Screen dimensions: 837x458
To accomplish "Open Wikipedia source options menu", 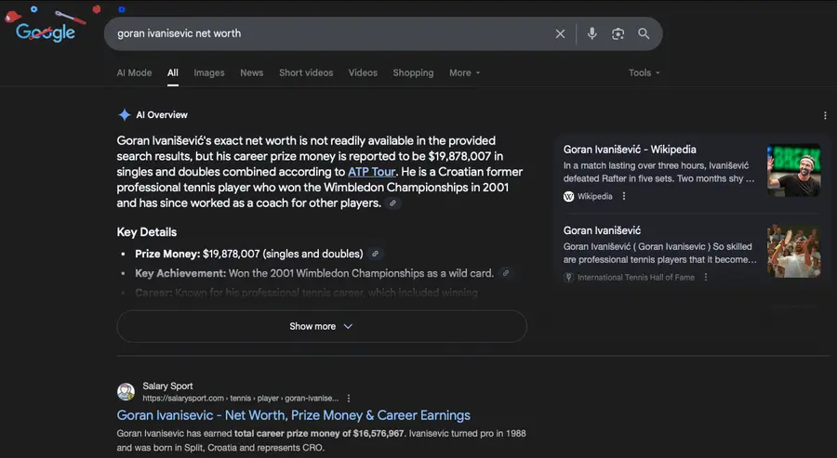I will 624,197.
